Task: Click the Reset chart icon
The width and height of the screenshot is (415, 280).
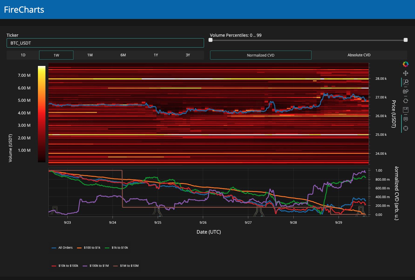Action: [405, 101]
